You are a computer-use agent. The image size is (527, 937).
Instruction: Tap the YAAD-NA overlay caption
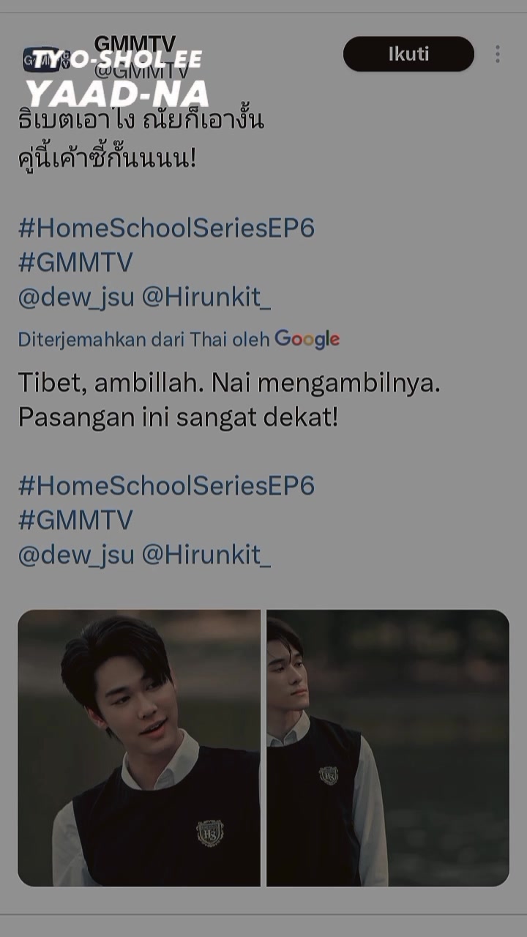point(118,94)
